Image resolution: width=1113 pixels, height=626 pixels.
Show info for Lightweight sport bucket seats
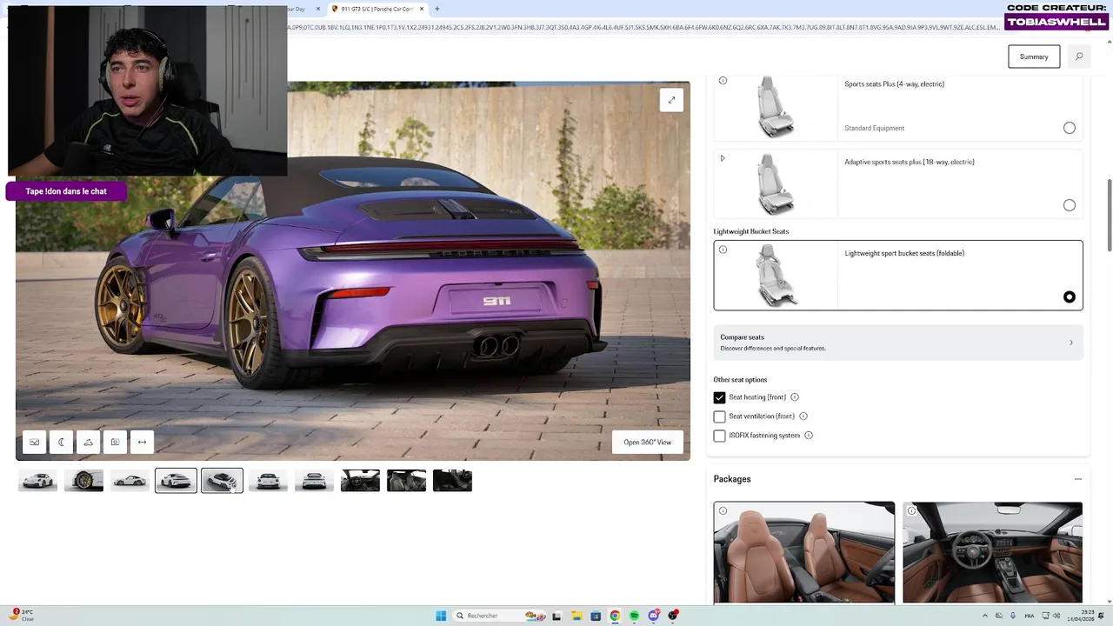723,250
